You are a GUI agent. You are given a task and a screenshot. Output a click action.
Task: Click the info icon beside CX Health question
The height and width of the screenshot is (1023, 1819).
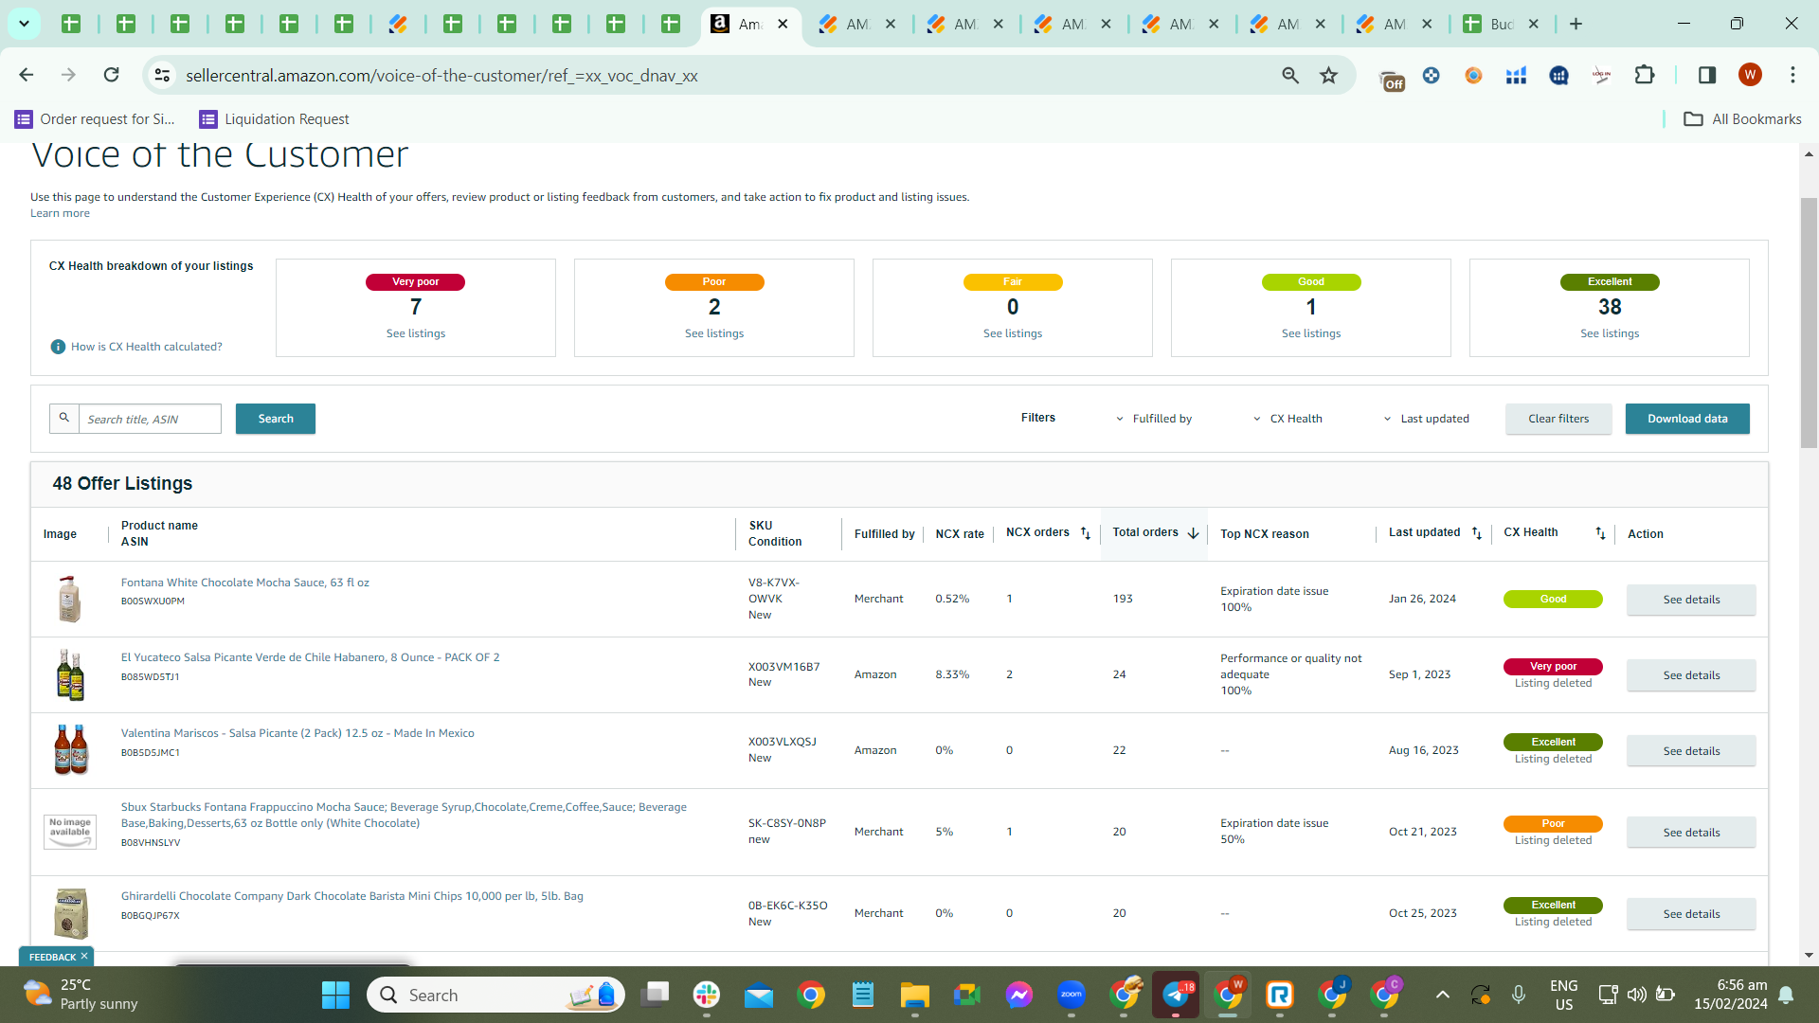58,347
